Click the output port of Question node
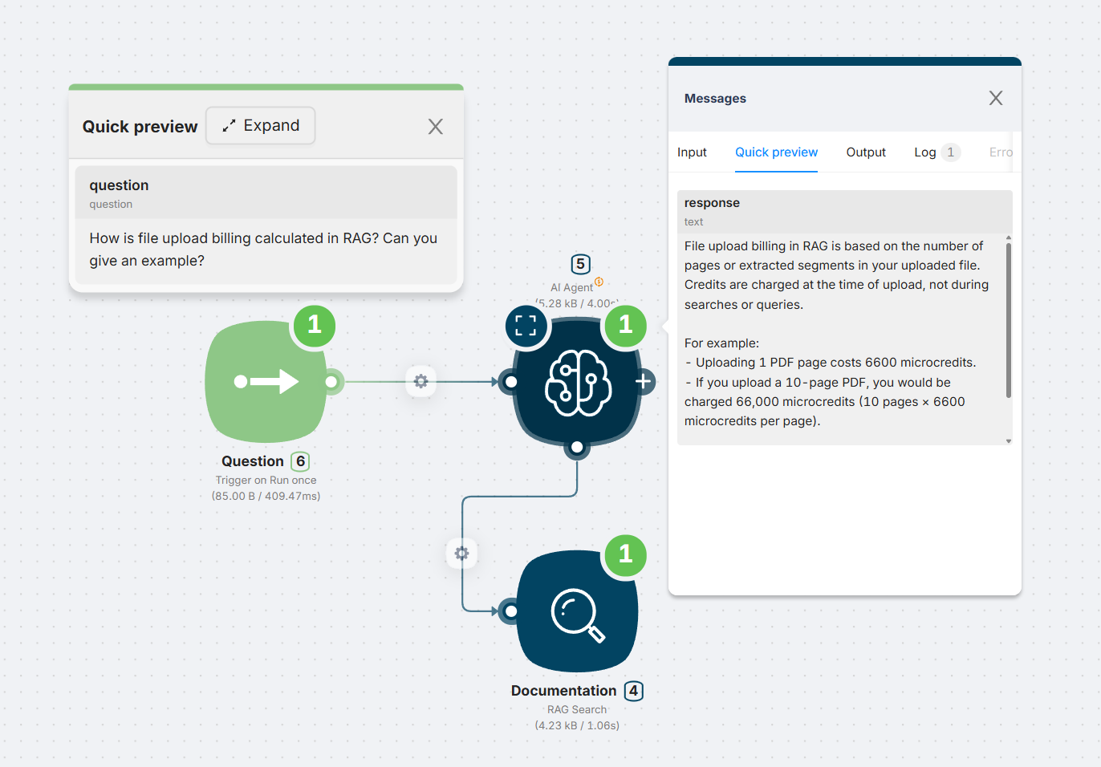 [331, 382]
